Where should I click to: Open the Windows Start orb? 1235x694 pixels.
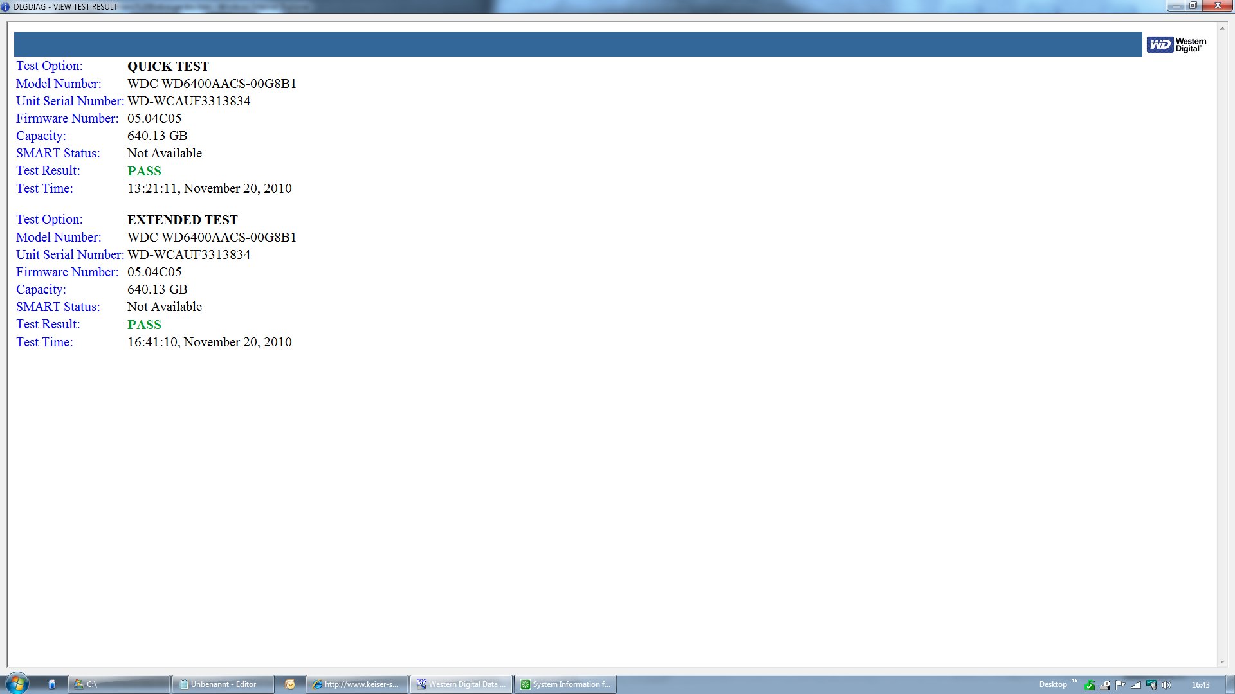pyautogui.click(x=17, y=684)
